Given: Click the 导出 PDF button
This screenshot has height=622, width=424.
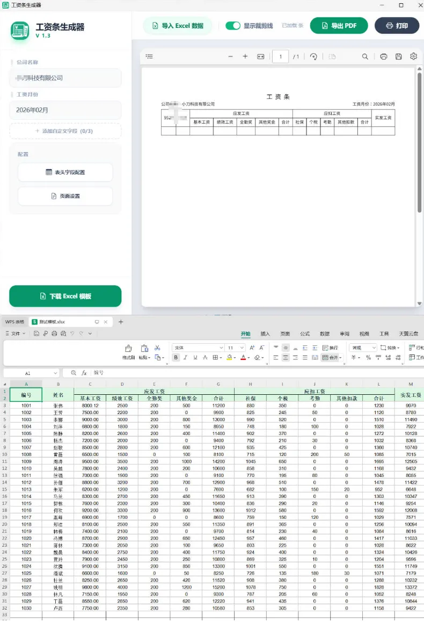Looking at the screenshot, I should click(x=339, y=26).
